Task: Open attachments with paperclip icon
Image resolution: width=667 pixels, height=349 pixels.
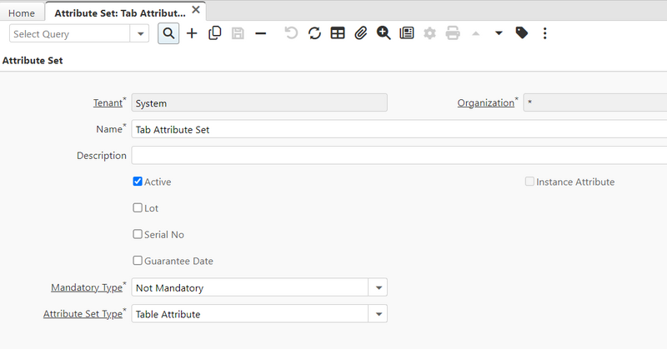Action: 360,33
